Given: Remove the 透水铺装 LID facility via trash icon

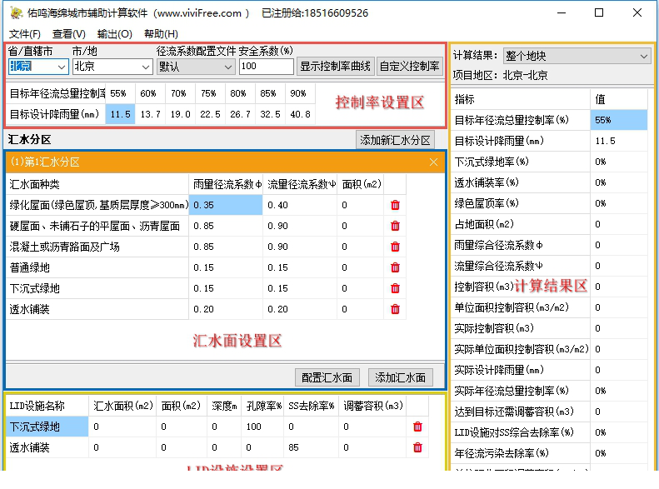Looking at the screenshot, I should point(417,447).
